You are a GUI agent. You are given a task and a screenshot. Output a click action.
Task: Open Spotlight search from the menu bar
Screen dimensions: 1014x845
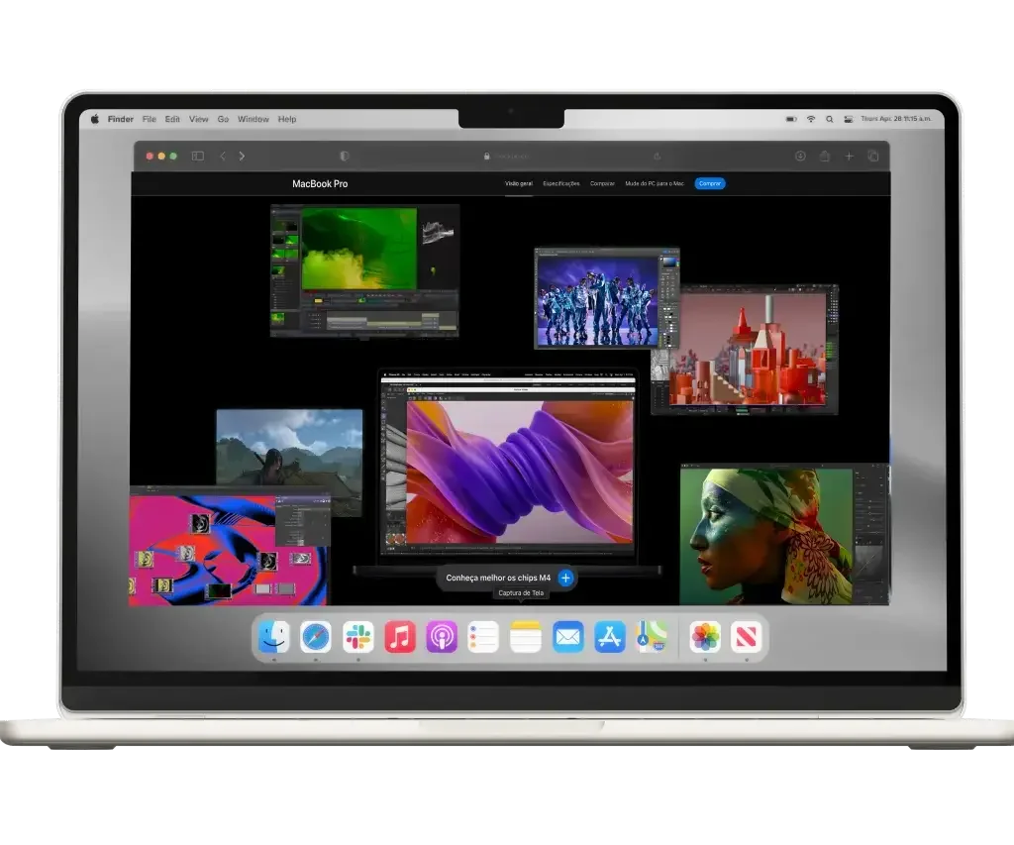click(x=829, y=119)
